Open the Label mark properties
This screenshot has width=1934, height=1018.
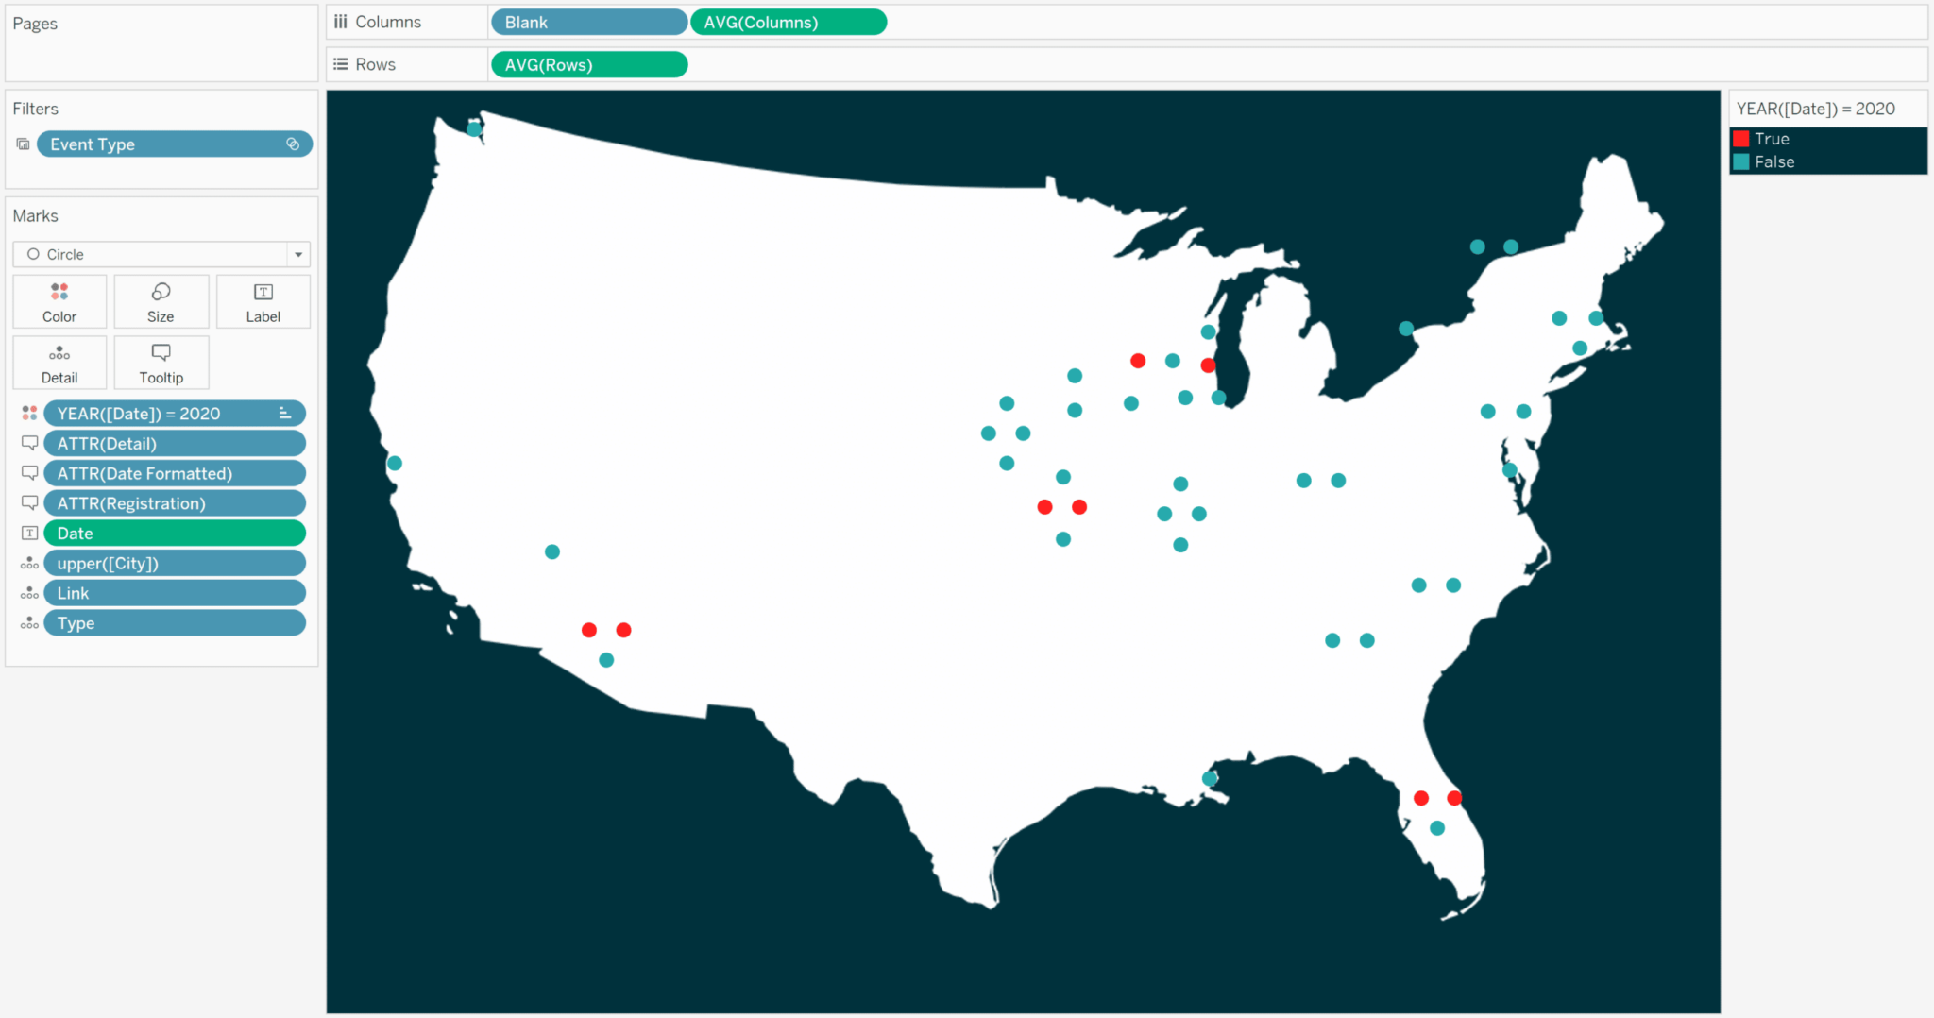coord(263,301)
